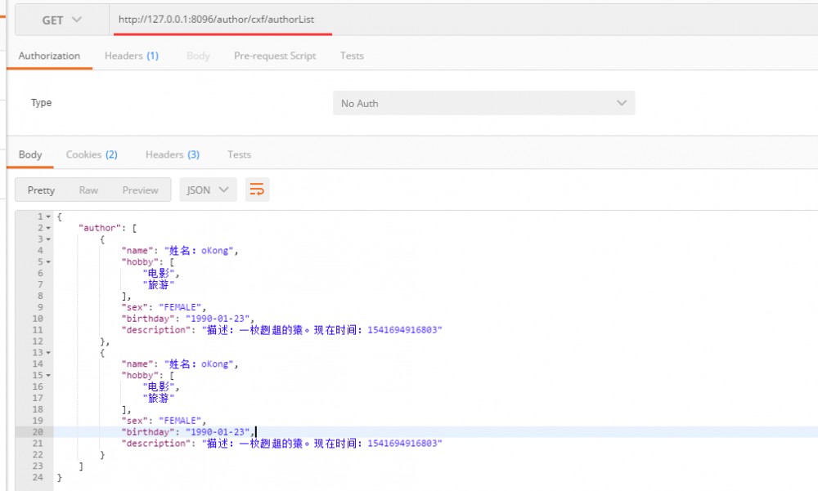The image size is (818, 491).
Task: Open the JSON format dropdown
Action: tap(208, 189)
